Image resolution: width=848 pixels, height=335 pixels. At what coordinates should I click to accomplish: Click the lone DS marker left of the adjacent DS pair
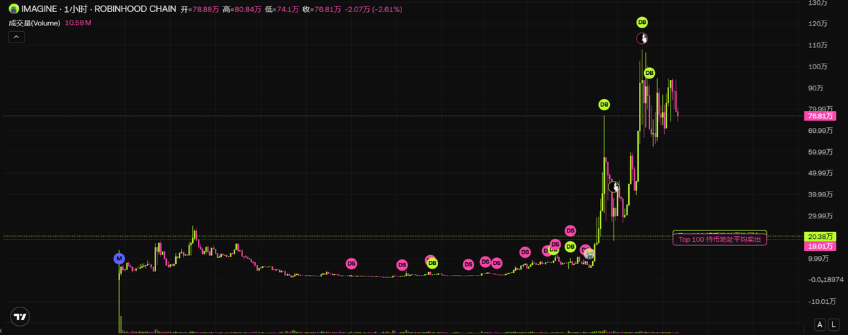click(x=468, y=264)
